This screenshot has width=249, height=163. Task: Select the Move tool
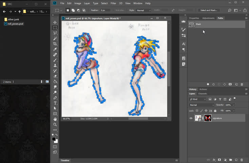pyautogui.click(x=55, y=22)
